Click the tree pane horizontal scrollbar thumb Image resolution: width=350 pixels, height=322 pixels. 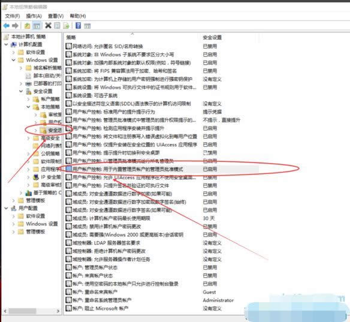(22, 311)
